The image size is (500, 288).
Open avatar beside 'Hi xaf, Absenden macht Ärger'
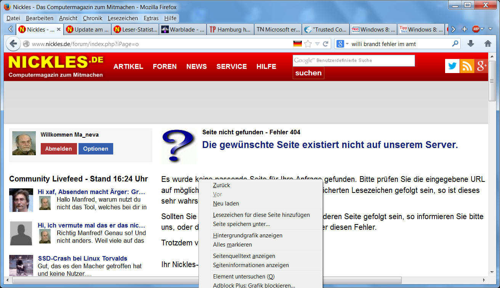(21, 200)
